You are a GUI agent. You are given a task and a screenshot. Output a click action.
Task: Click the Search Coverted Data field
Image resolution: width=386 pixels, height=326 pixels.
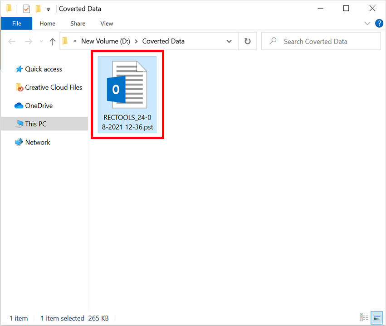tap(321, 41)
